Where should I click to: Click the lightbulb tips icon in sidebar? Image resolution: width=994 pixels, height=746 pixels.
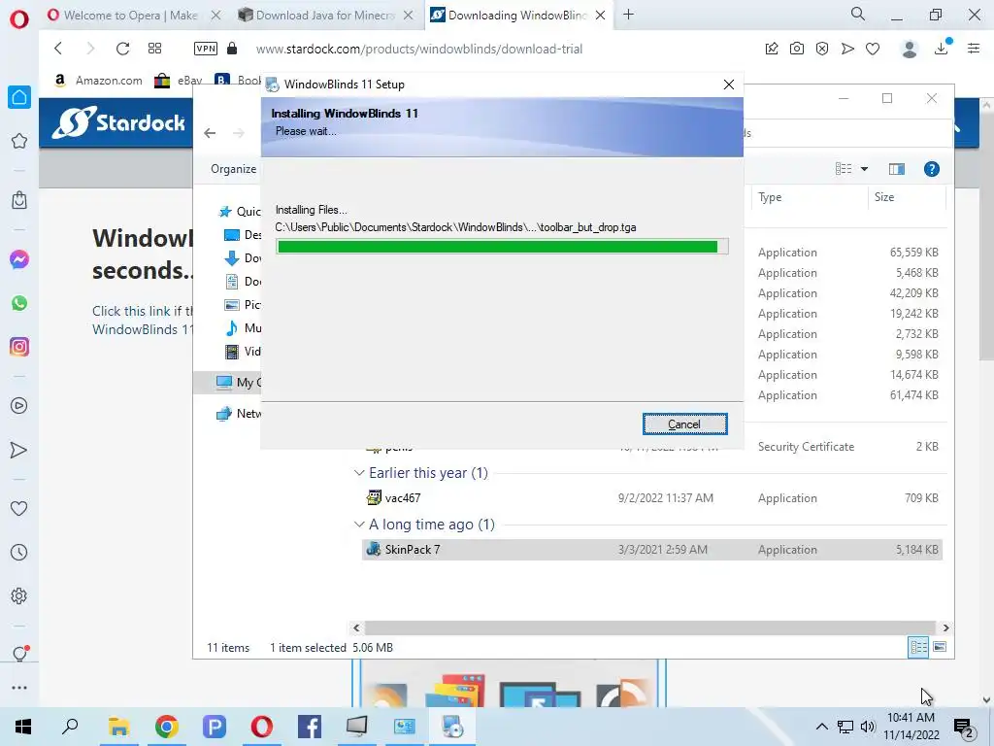[x=19, y=654]
